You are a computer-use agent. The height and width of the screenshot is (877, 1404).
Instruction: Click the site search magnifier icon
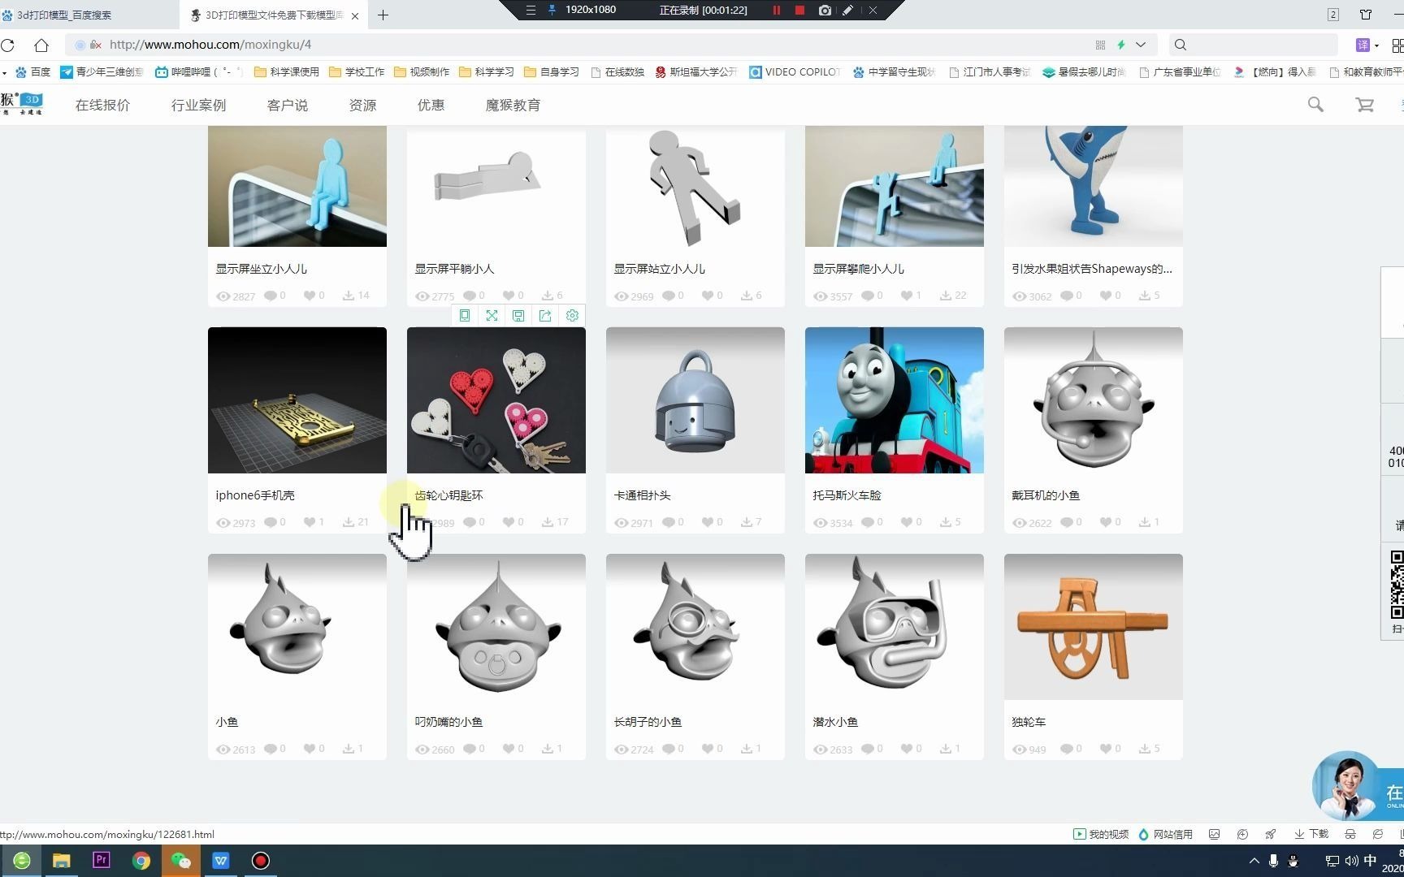coord(1315,104)
